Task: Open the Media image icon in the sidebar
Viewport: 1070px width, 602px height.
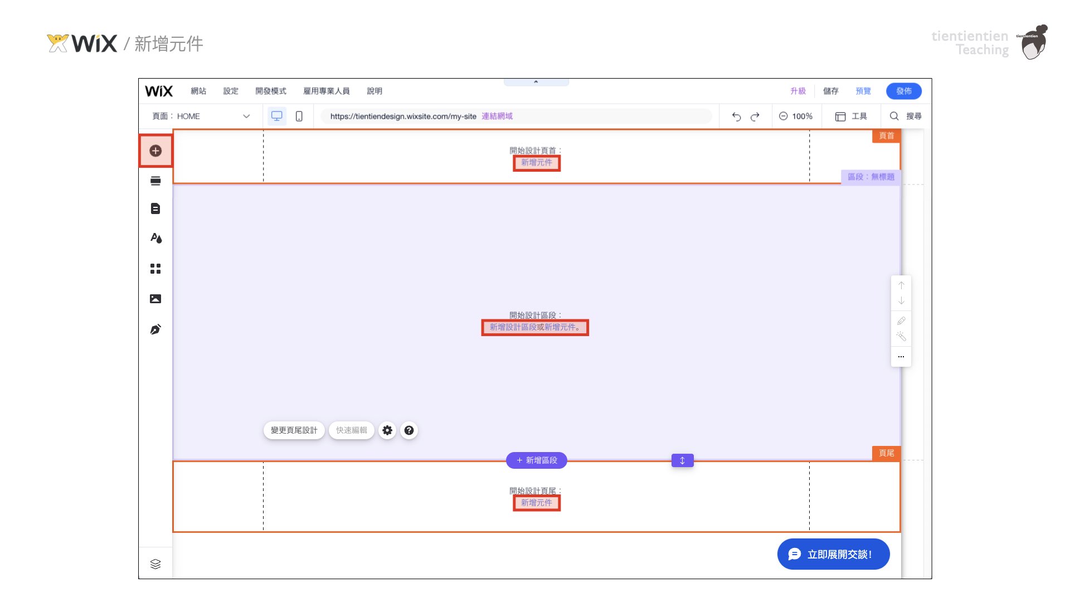Action: [155, 299]
